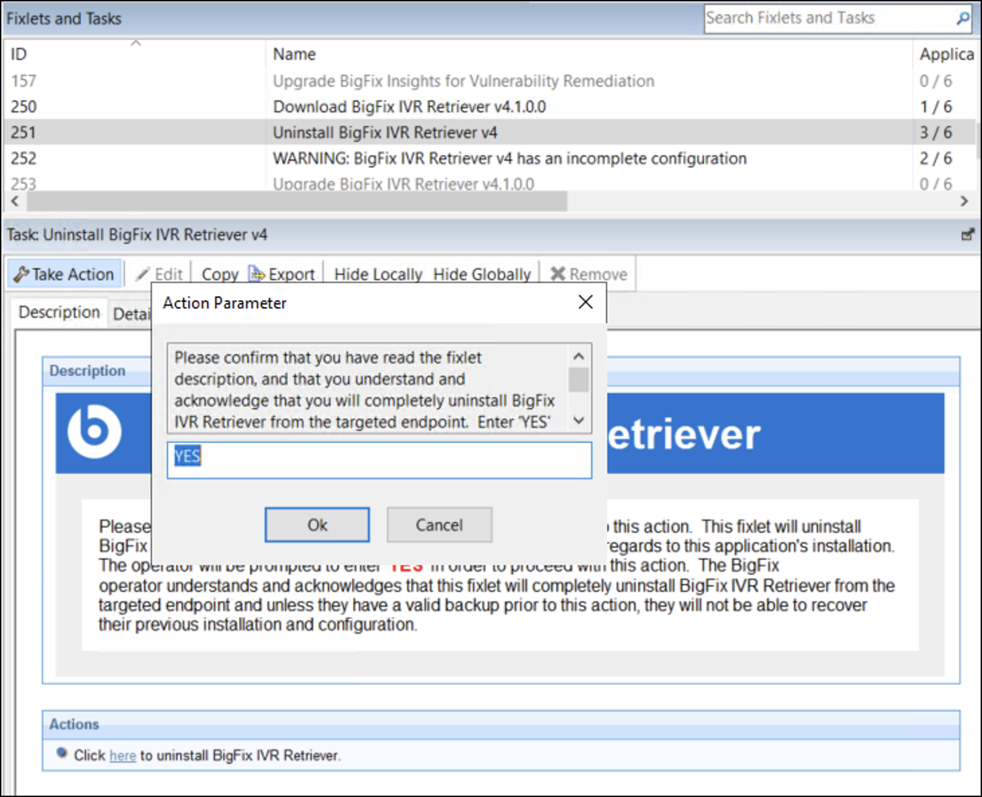Image resolution: width=982 pixels, height=797 pixels.
Task: Click ID cell 250
Action: click(x=24, y=107)
